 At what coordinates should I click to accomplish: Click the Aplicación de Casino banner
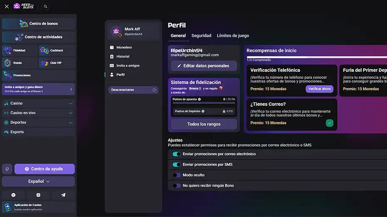pyautogui.click(x=38, y=207)
